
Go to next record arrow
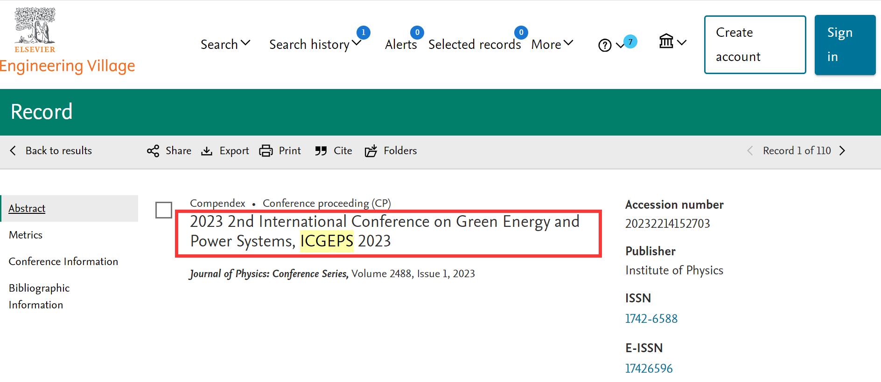tap(842, 150)
